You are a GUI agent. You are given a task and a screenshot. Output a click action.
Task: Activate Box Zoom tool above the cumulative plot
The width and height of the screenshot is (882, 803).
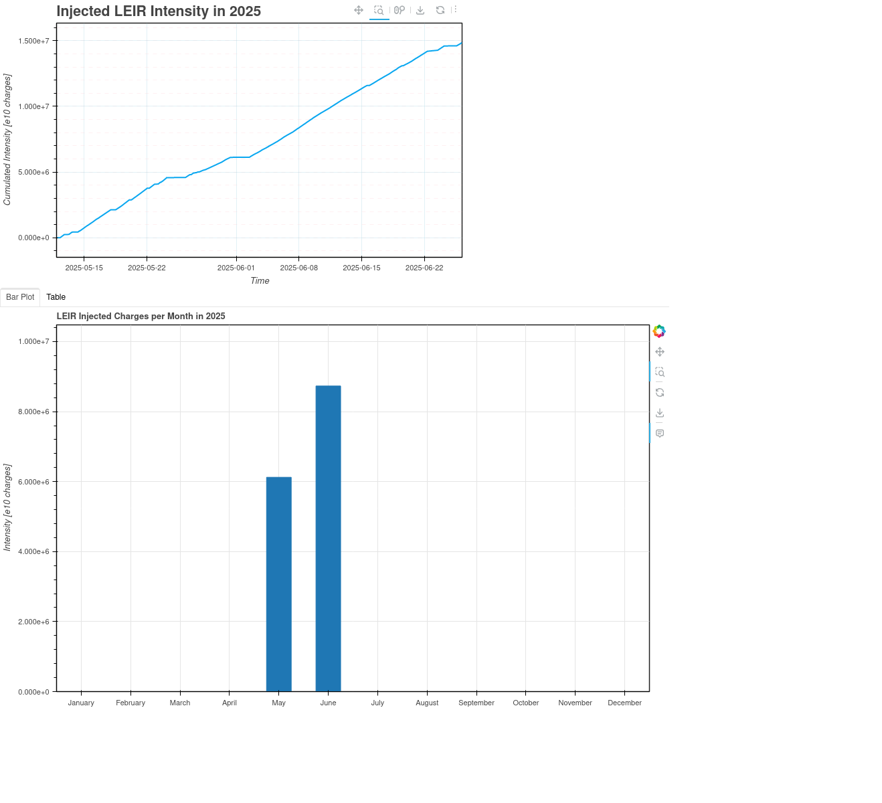pos(379,10)
